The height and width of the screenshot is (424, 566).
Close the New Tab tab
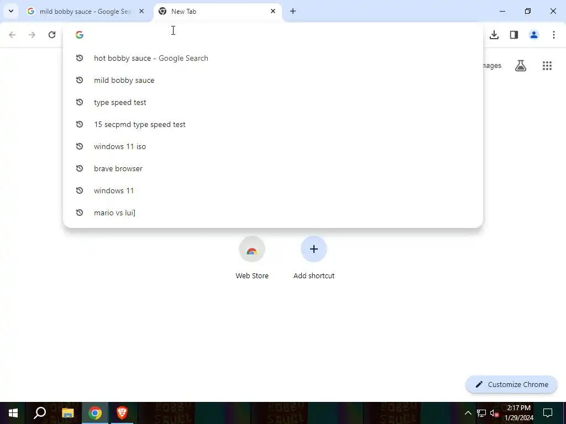pos(273,11)
